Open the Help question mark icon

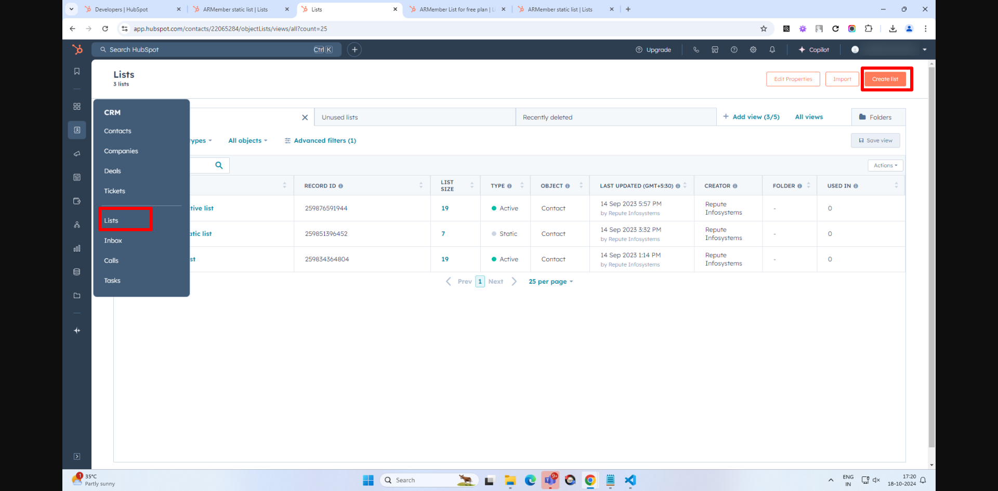click(734, 50)
